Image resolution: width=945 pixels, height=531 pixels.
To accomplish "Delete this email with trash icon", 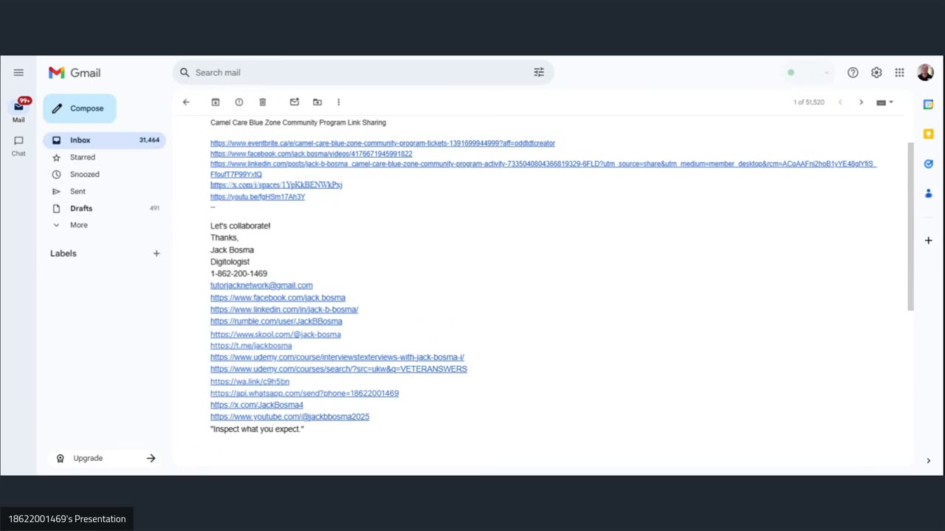I will 262,102.
